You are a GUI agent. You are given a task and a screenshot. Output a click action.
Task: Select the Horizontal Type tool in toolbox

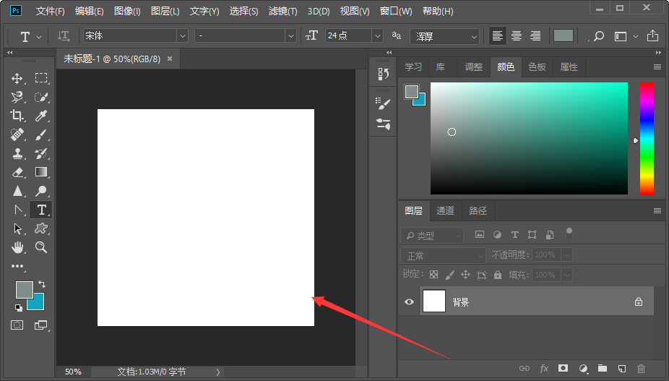41,210
